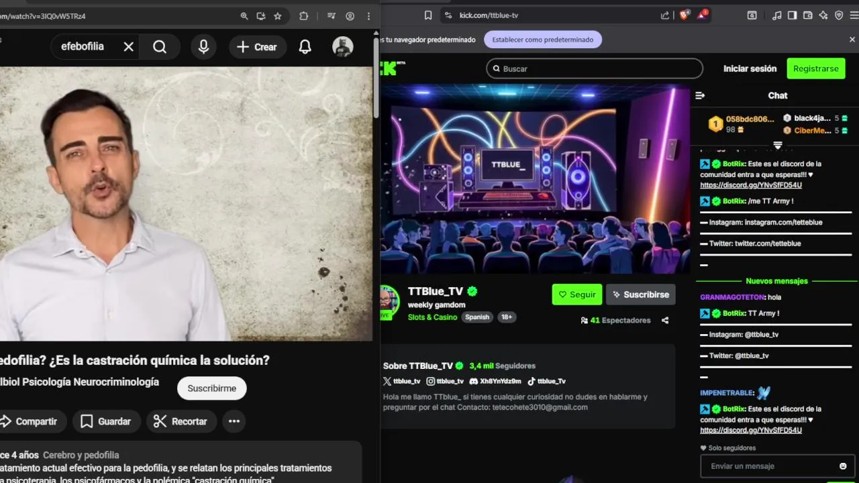Viewport: 859px width, 483px height.
Task: Click Iniciar sesión on Kick
Action: click(x=750, y=68)
